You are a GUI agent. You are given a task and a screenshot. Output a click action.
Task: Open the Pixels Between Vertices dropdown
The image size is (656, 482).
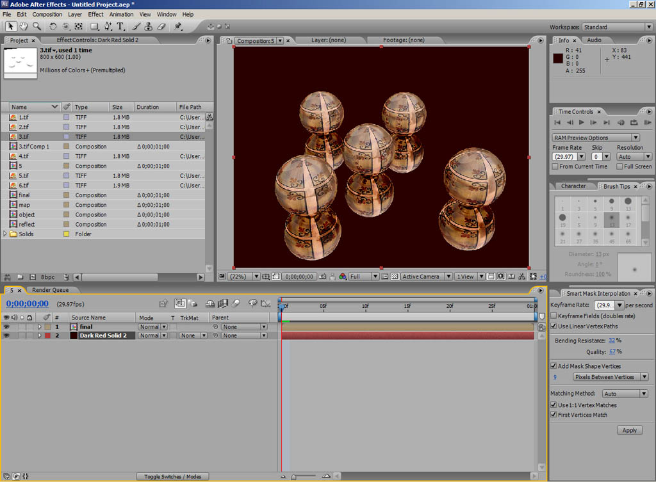pyautogui.click(x=611, y=376)
